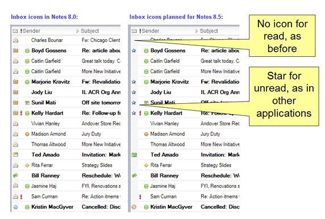Click the Subject column header in Notes 8.0
Viewport: 325px width, 219px height.
(x=90, y=31)
